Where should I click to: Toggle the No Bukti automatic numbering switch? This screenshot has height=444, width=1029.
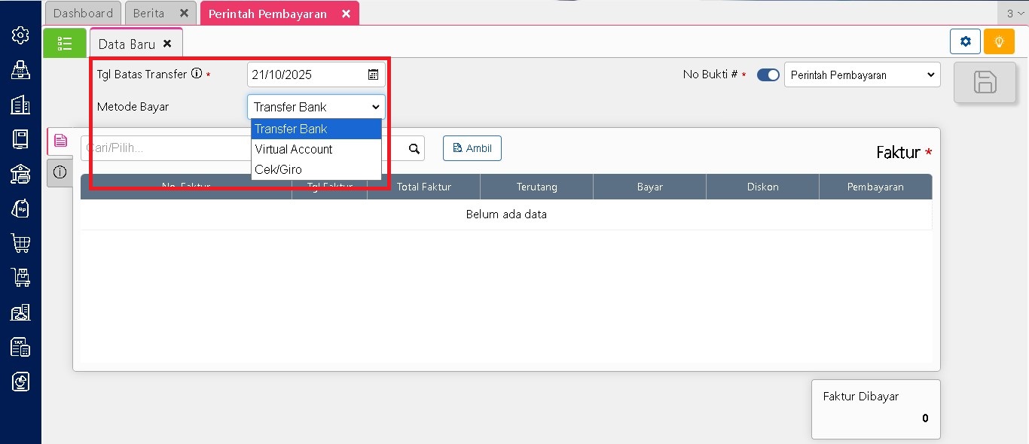click(x=768, y=75)
